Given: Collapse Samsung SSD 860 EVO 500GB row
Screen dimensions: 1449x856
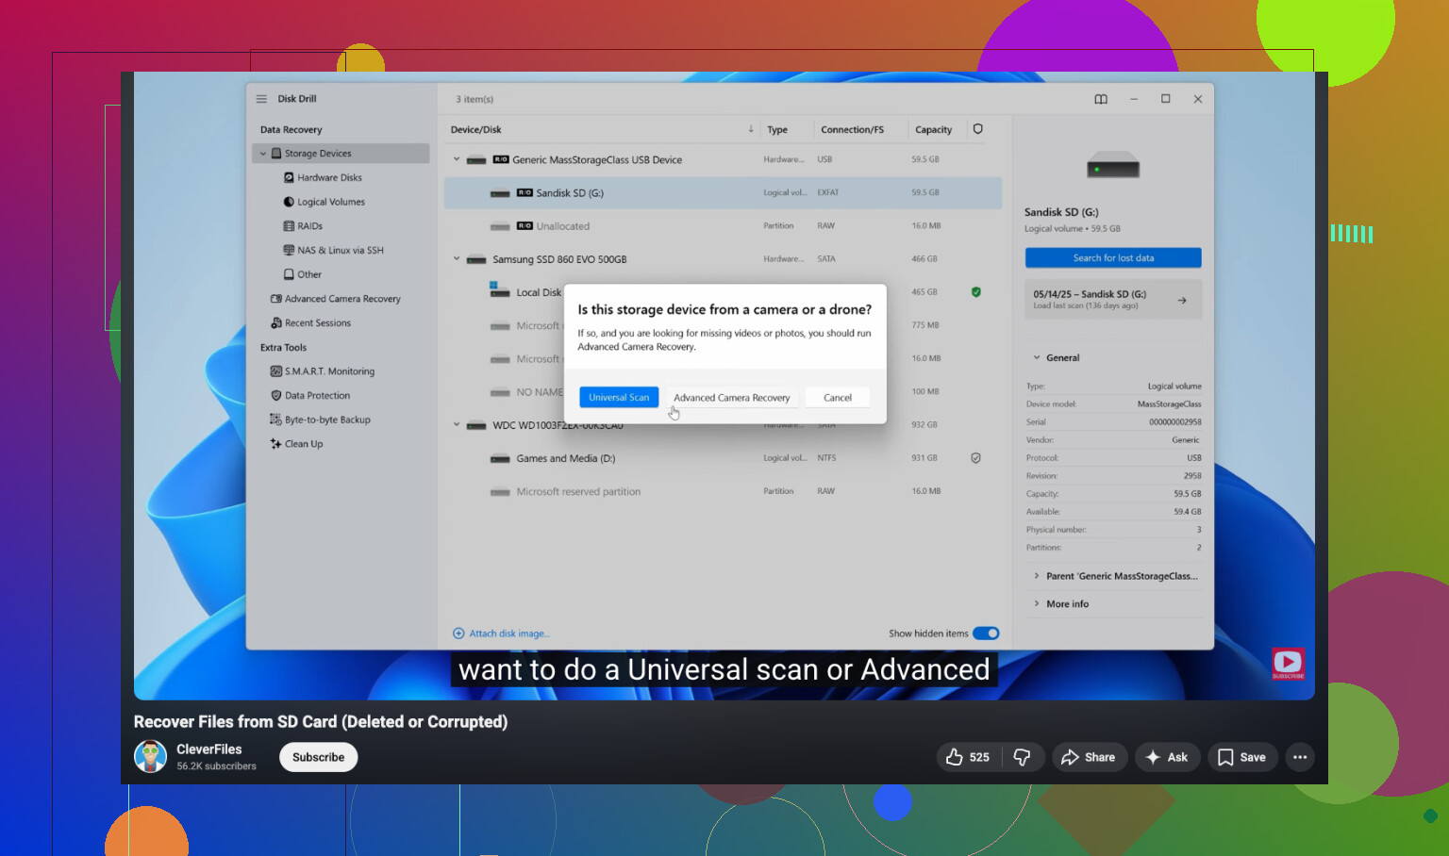Looking at the screenshot, I should pos(457,259).
